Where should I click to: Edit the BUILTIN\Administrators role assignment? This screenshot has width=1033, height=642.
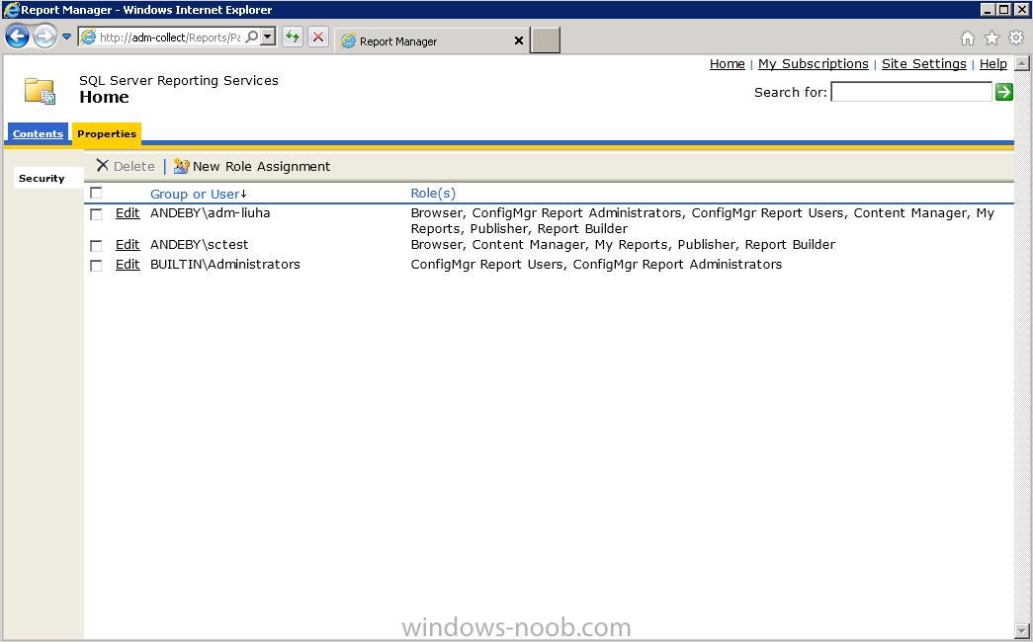tap(128, 265)
